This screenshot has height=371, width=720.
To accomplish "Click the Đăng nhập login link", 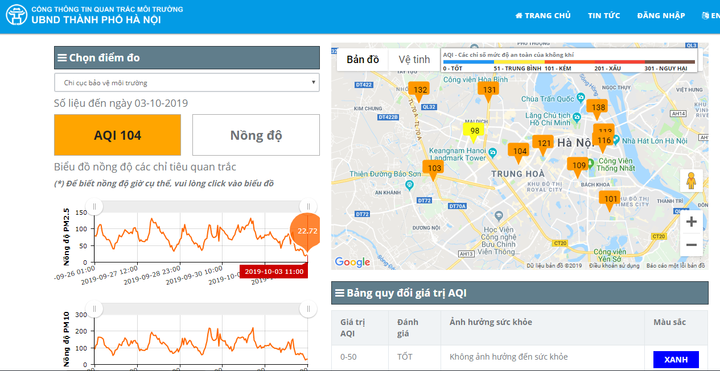I will click(x=661, y=15).
